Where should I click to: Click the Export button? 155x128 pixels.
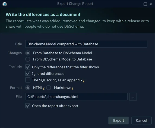point(119,120)
